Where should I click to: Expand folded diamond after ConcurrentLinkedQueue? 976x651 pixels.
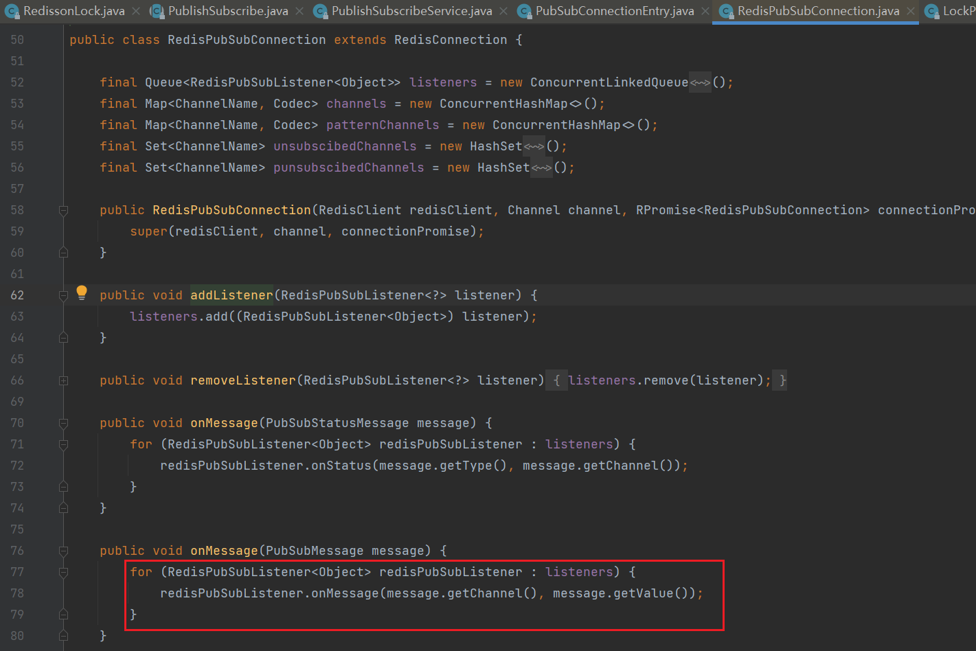pos(700,83)
